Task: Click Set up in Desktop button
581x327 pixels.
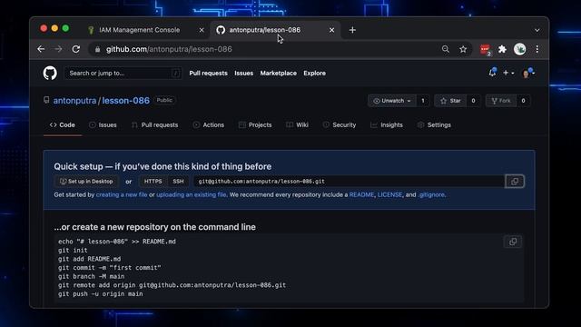Action: coord(86,182)
